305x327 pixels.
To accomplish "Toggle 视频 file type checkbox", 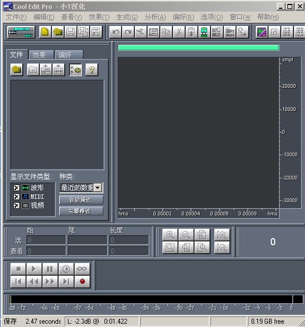I will [x=17, y=205].
